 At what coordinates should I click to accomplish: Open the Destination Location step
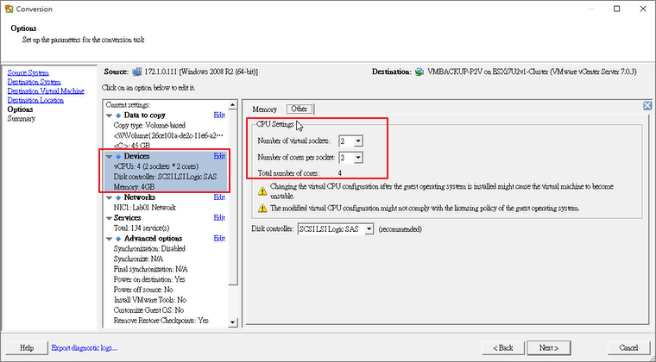click(35, 100)
